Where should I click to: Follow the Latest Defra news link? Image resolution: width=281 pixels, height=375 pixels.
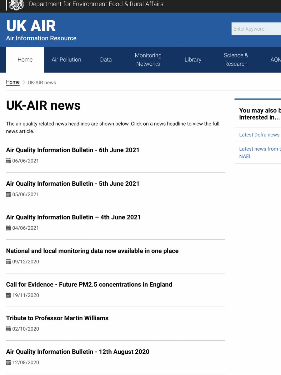click(x=259, y=135)
